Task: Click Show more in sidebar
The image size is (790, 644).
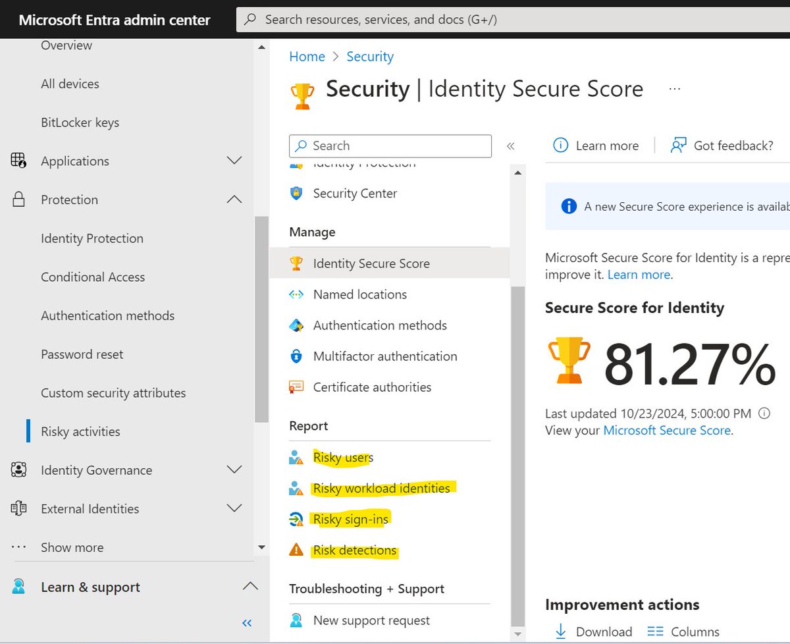Action: coord(72,547)
